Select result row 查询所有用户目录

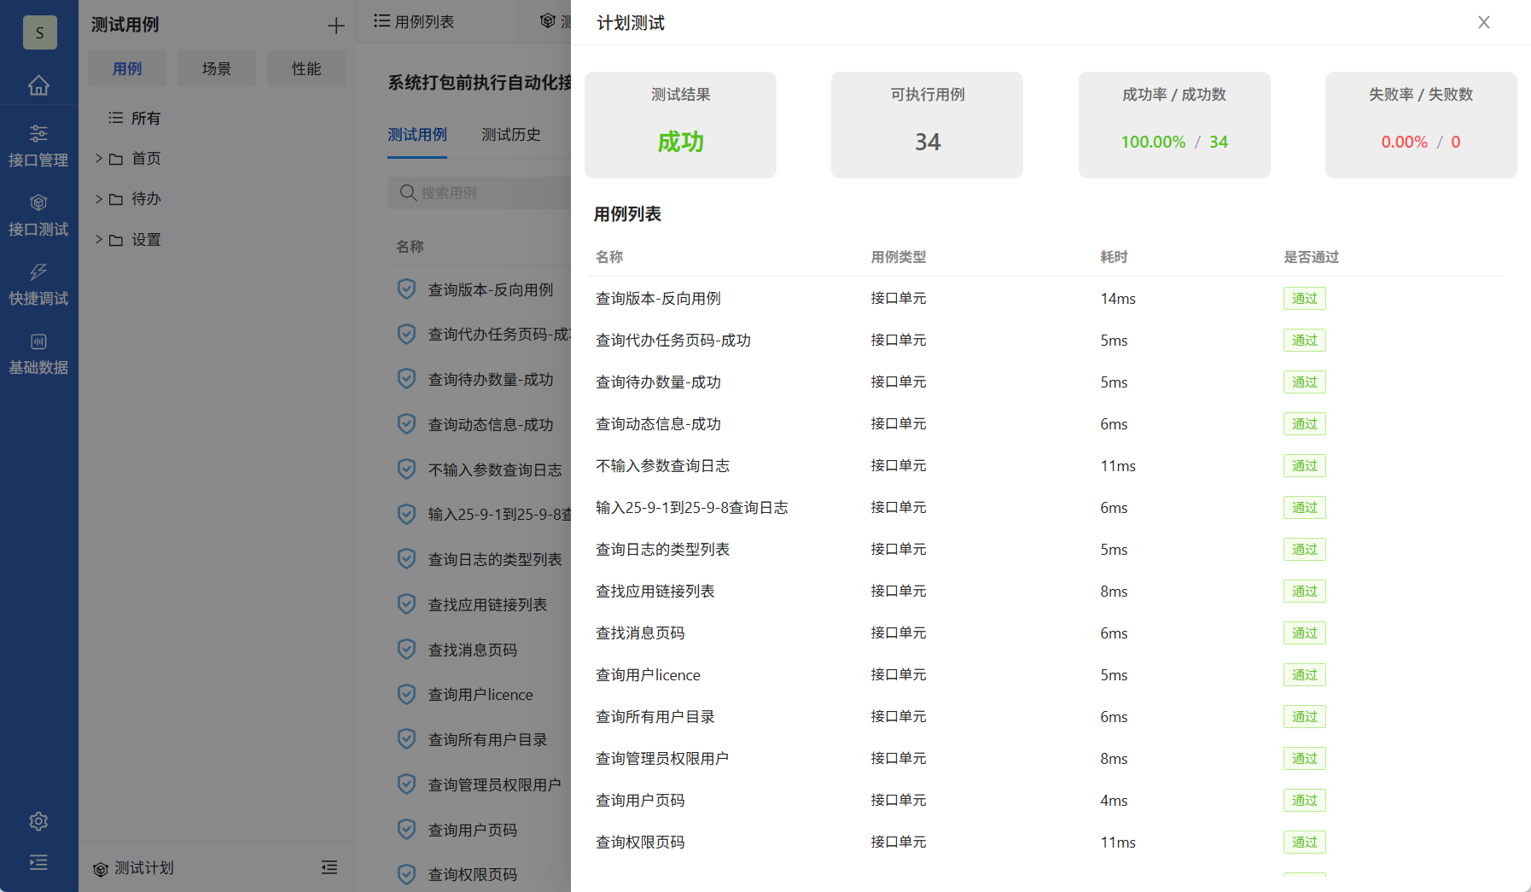[1045, 717]
